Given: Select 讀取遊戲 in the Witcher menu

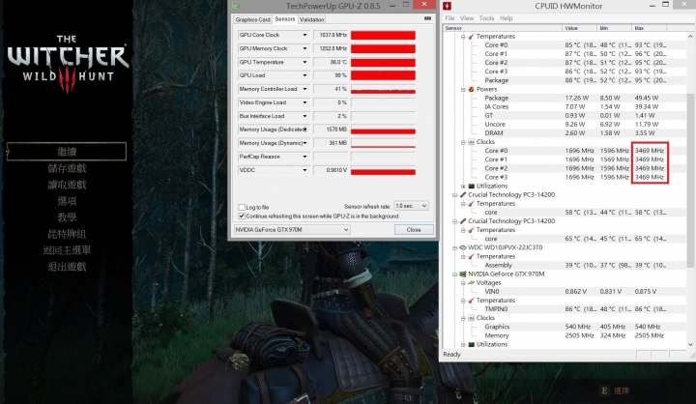Looking at the screenshot, I should tap(67, 185).
